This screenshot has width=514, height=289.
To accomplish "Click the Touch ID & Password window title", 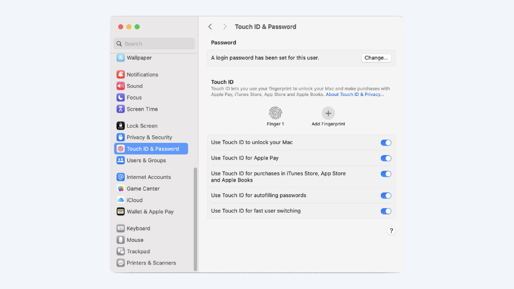I will 265,26.
